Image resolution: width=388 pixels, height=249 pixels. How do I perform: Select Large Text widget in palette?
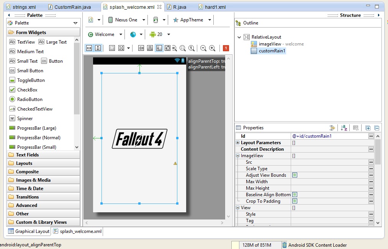(x=52, y=42)
